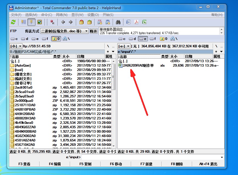This screenshot has width=238, height=175.
Task: Select drive c in the left panel
Action: tap(14, 39)
